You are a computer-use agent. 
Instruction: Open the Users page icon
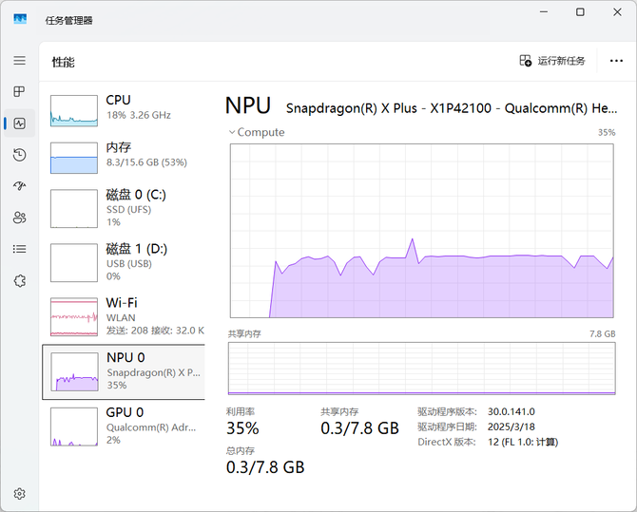19,218
